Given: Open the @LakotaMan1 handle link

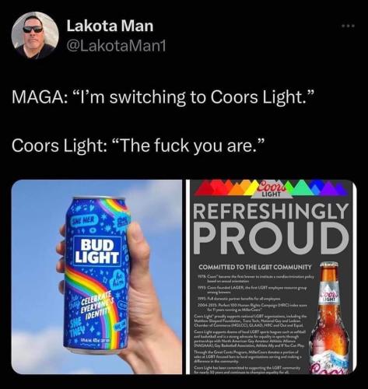Looking at the screenshot, I should coord(116,47).
